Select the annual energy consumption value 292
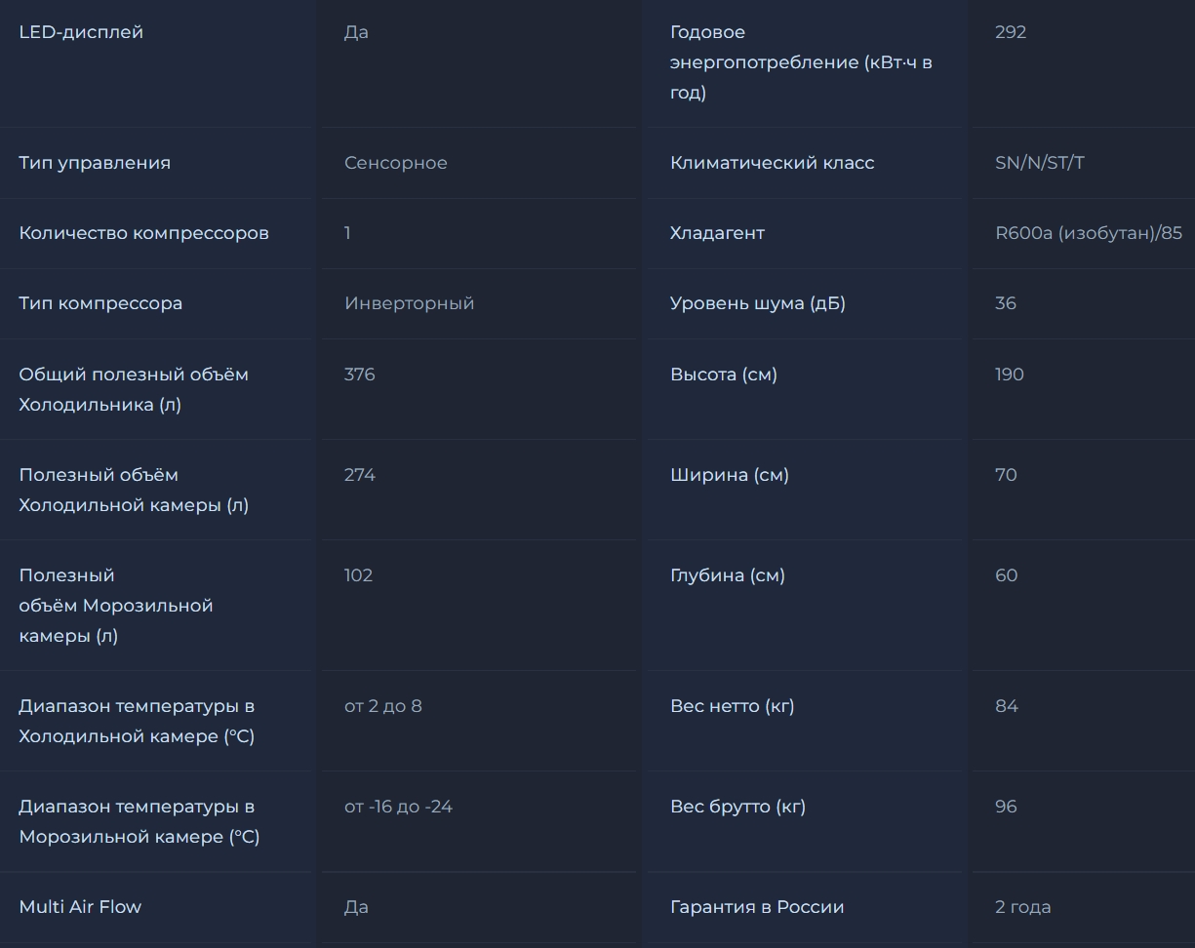 (1011, 32)
